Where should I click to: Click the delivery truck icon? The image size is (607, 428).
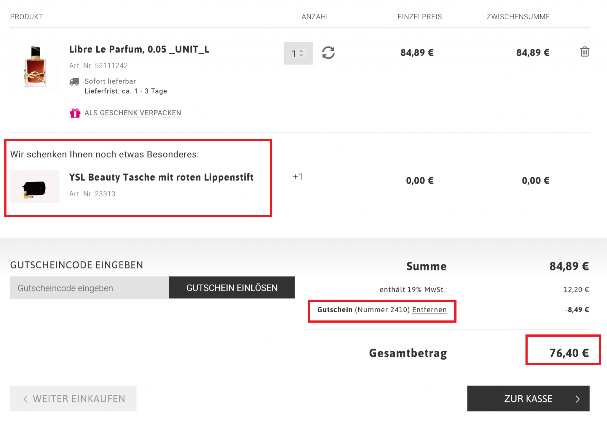[74, 82]
